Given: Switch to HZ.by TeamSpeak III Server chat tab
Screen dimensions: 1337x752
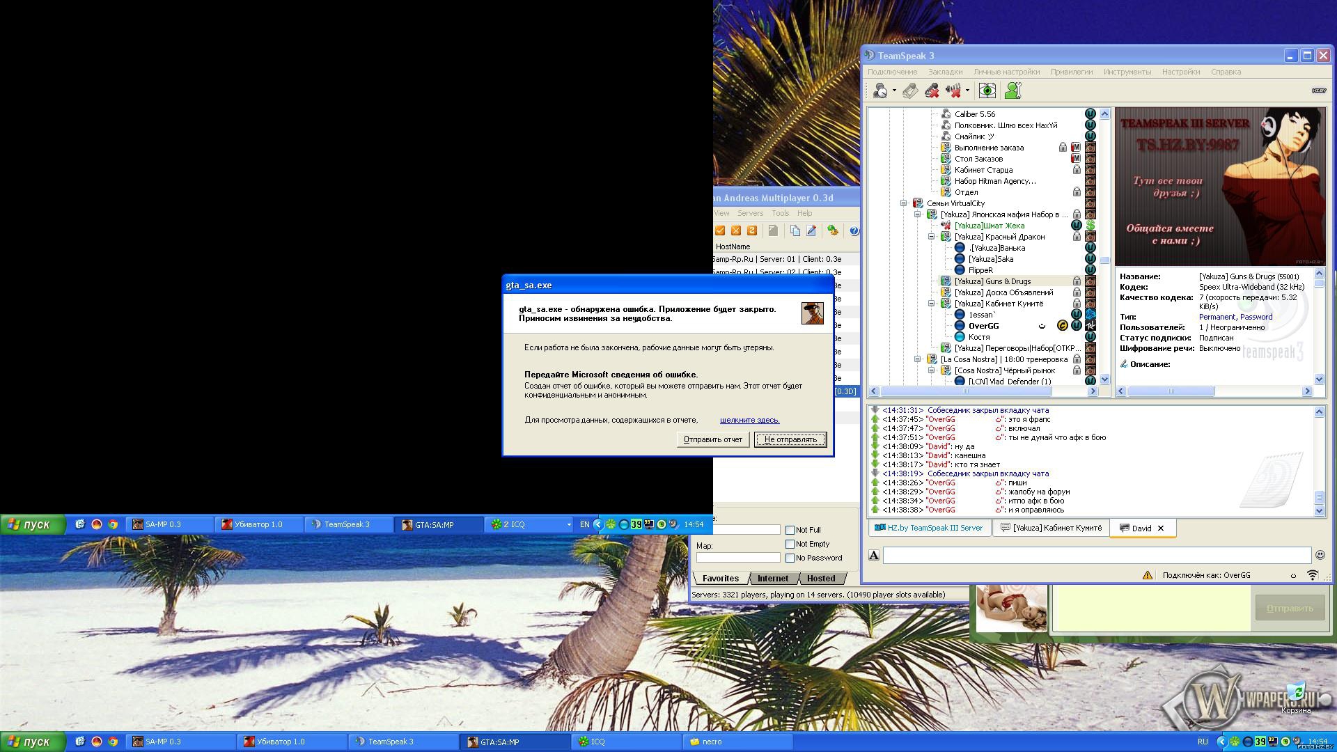Looking at the screenshot, I should coord(929,528).
